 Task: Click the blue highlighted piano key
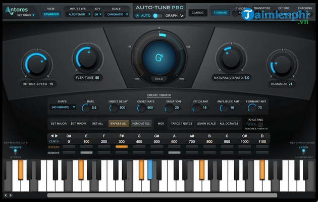[x=150, y=169]
